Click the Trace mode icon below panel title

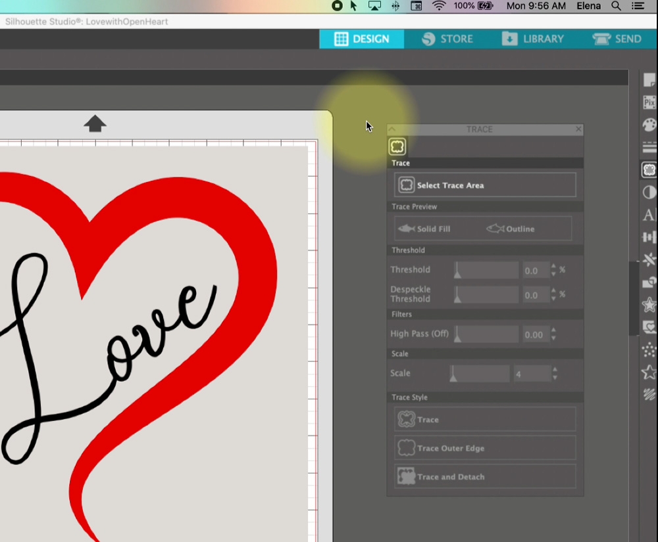pyautogui.click(x=397, y=147)
